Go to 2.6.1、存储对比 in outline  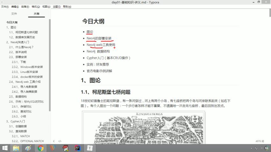coord(22,106)
